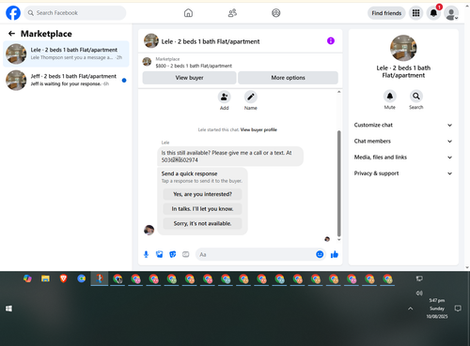Open the Windows notification center icon
Viewport: 470px width, 346px height.
458,308
